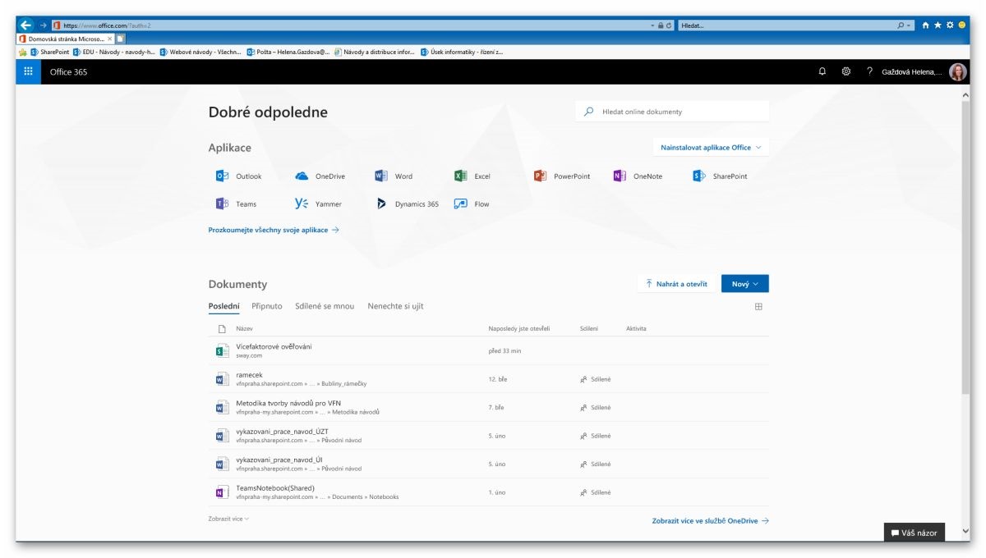Open the EDU - Návody bookmark
Image resolution: width=986 pixels, height=558 pixels.
click(114, 52)
